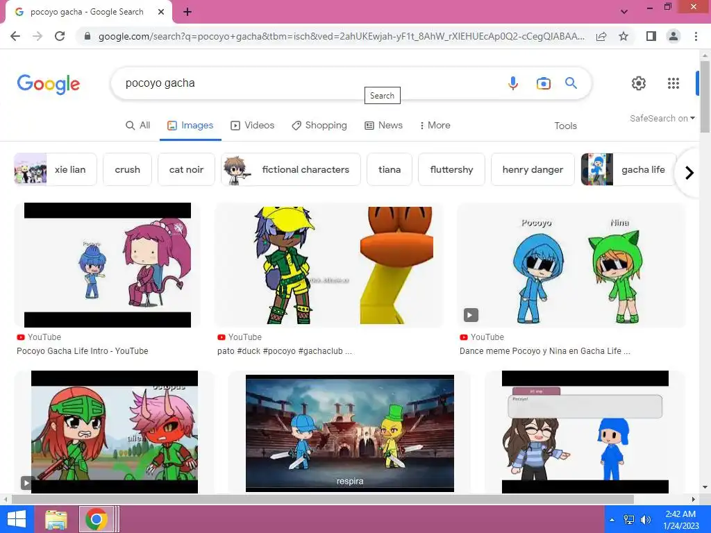The height and width of the screenshot is (533, 711).
Task: Open Windows Start menu
Action: 17,519
